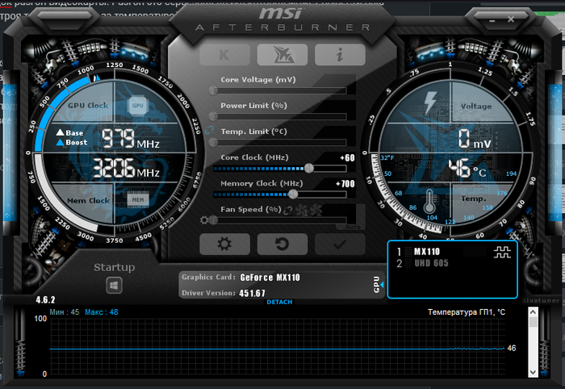
Task: Click the monitoring graph vertical scrollbar
Action: [x=534, y=347]
